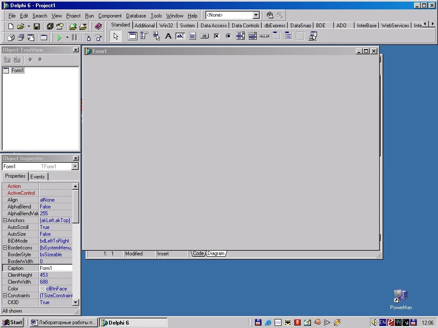Switch to Лабораторные работы taskbar button

(x=64, y=322)
